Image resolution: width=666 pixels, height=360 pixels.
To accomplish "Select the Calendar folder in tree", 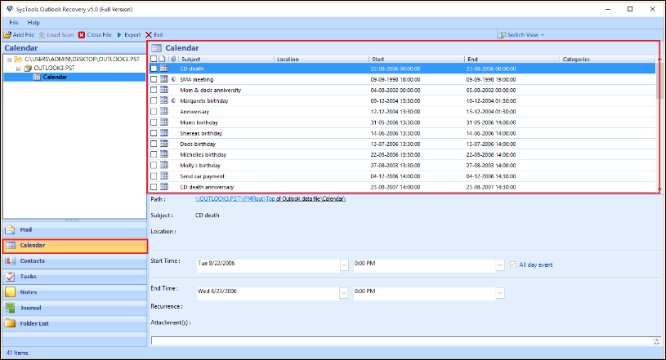I will (x=55, y=77).
